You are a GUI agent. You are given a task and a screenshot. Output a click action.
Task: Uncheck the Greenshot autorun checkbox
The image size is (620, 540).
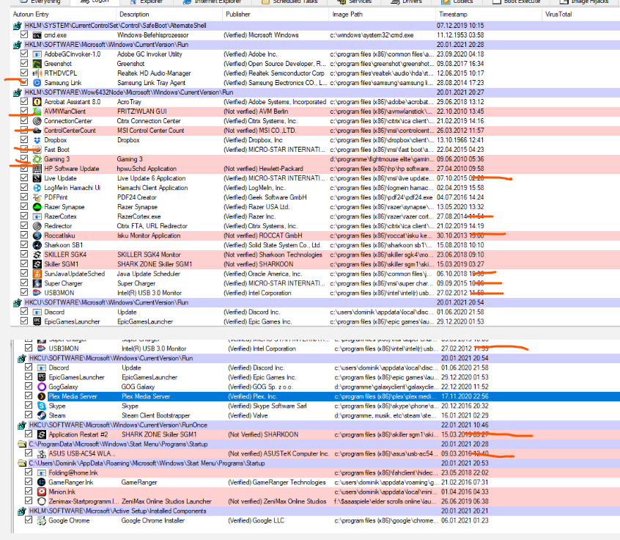[x=24, y=63]
